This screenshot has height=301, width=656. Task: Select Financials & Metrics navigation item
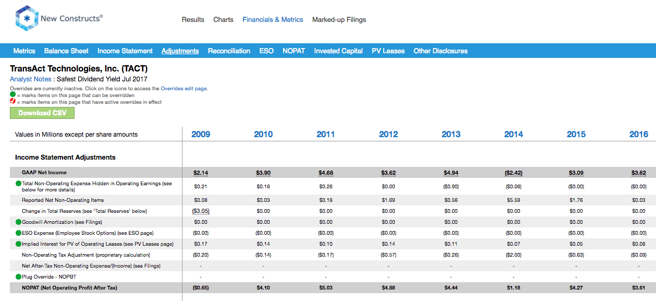[273, 20]
